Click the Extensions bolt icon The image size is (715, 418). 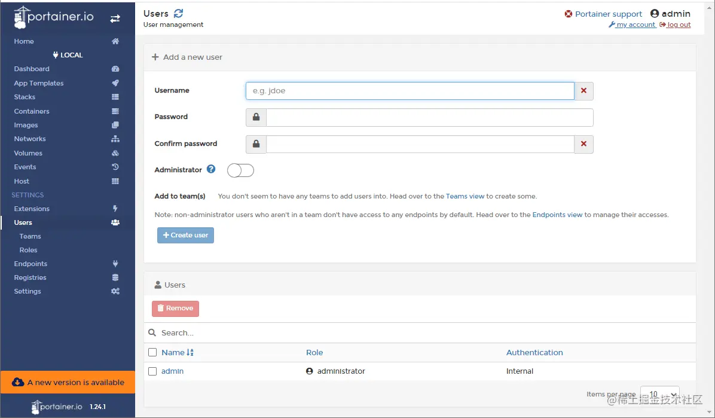click(x=115, y=209)
